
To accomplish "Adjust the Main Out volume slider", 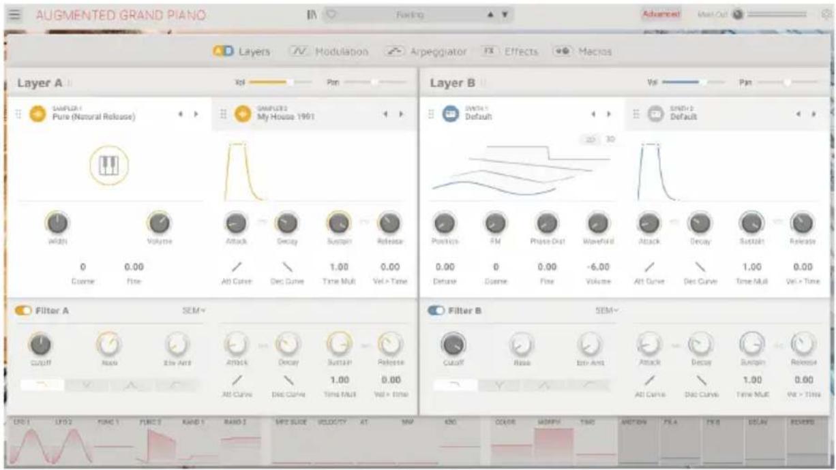I will (776, 14).
